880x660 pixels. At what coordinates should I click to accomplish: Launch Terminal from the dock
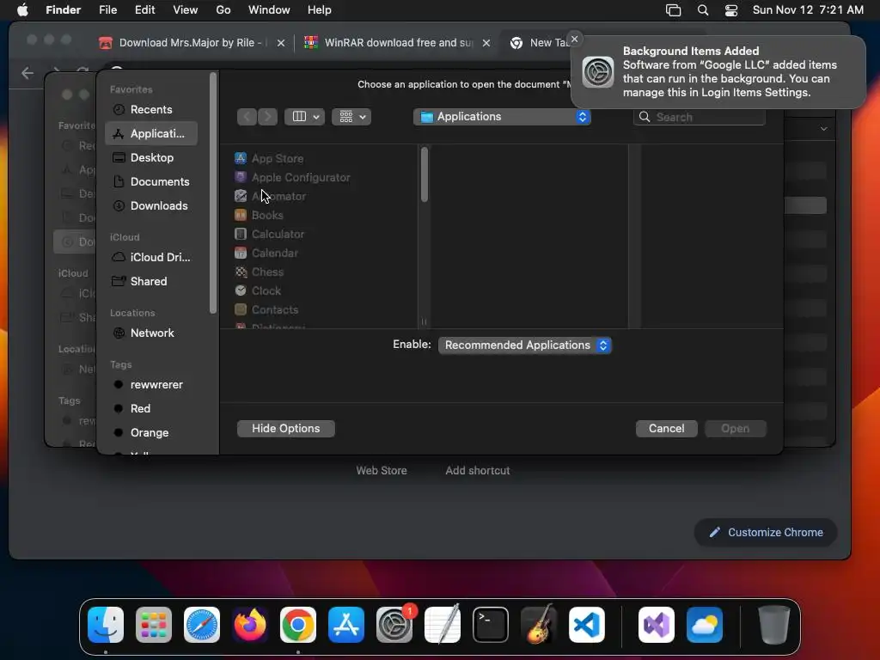[x=491, y=625]
